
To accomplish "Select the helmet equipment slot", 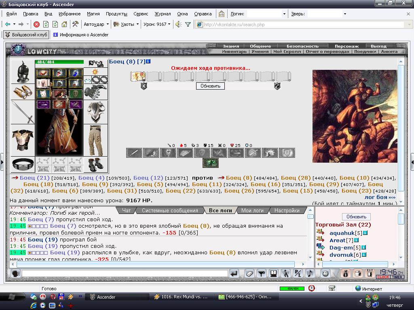I will coord(23,72).
